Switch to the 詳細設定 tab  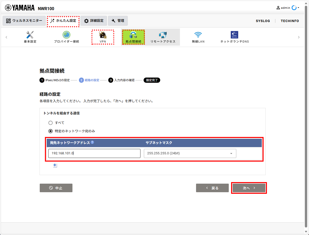94,21
